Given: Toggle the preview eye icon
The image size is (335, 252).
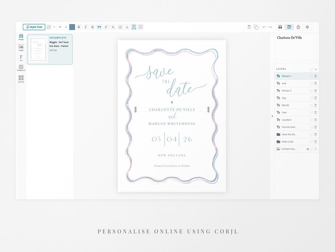Looking at the screenshot, I should tap(289, 27).
